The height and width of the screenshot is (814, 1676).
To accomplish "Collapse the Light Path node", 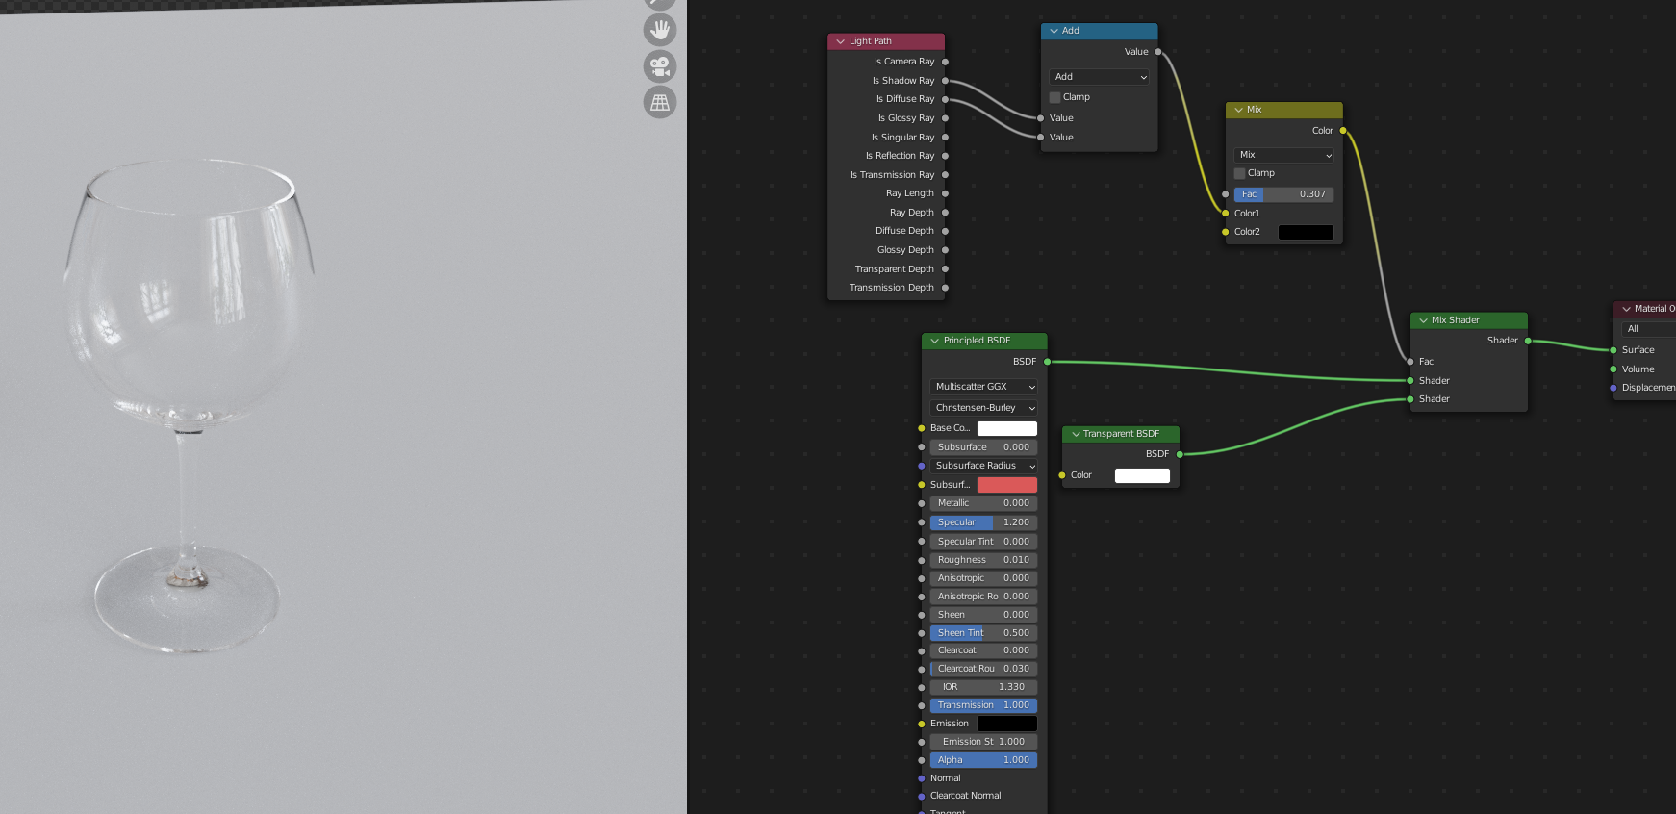I will point(840,41).
